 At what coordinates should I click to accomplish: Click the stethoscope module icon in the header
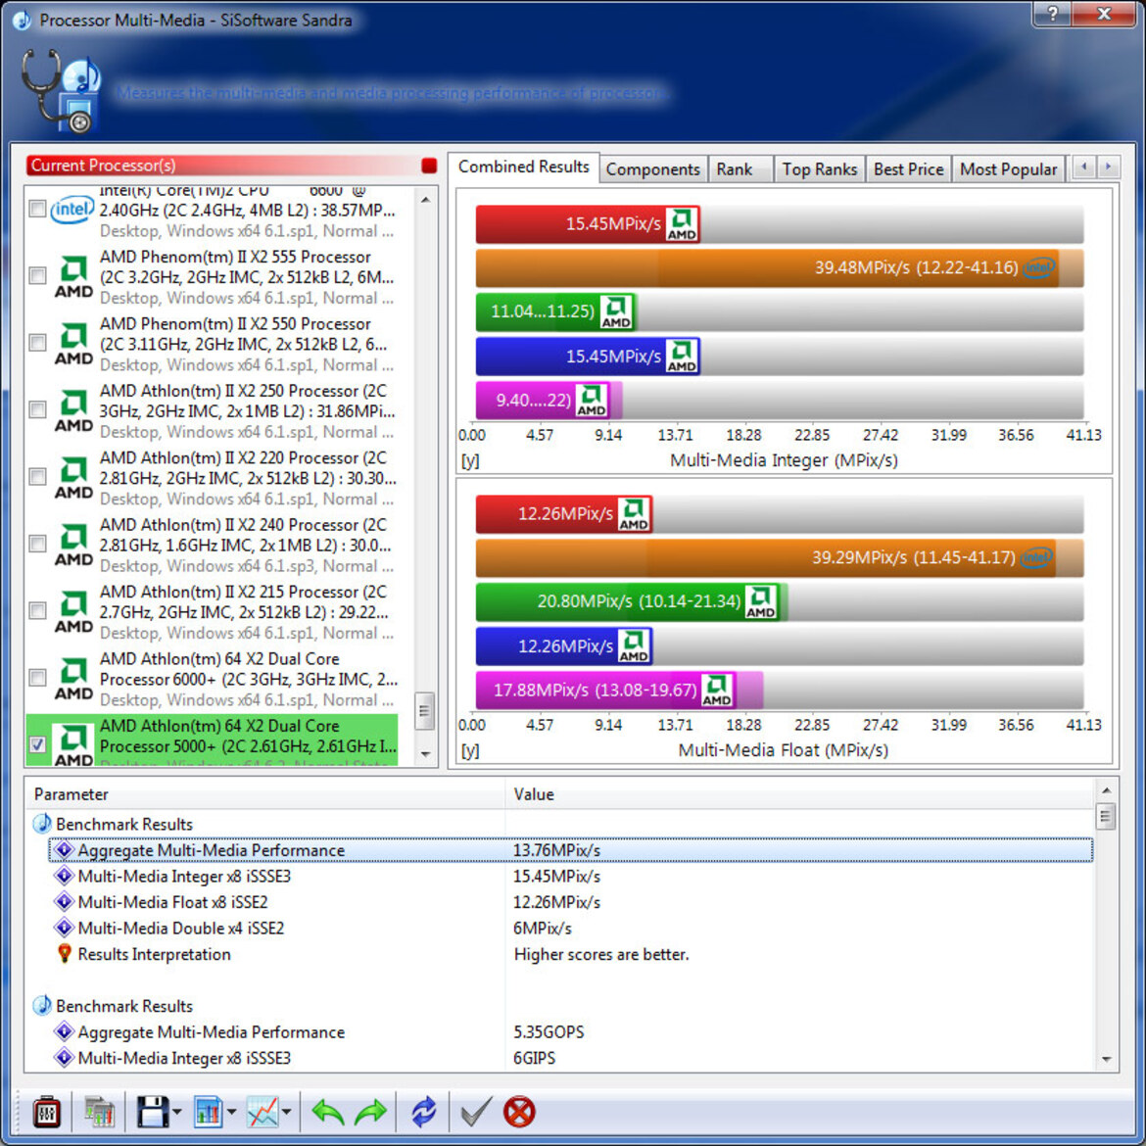pos(61,91)
